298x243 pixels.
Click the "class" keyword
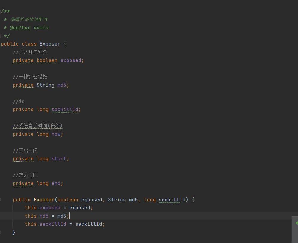point(29,44)
